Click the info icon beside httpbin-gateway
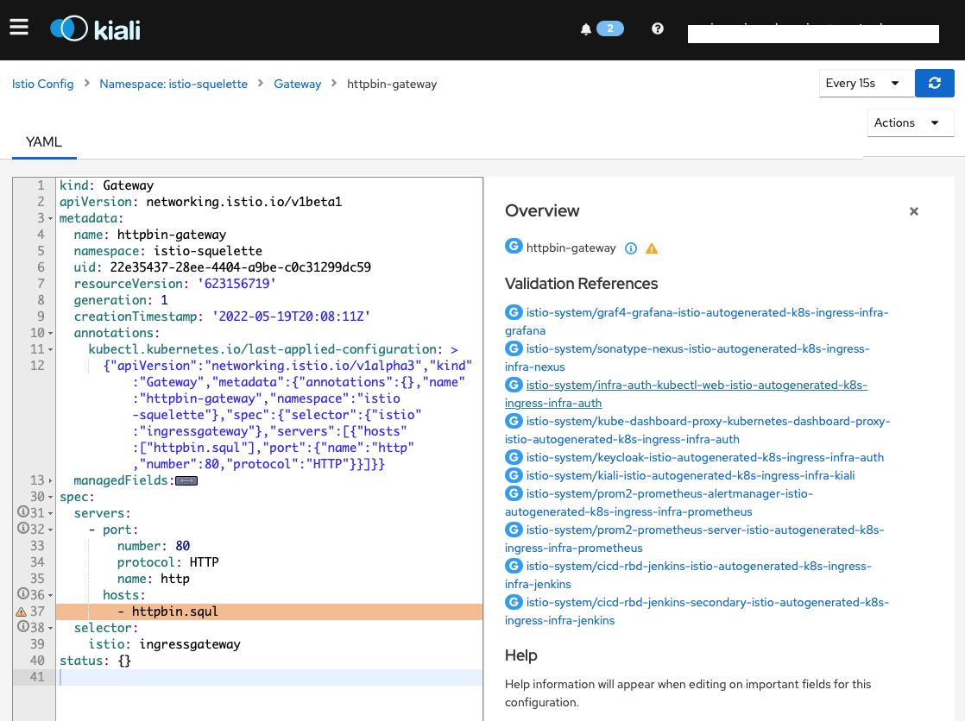Screen dimensions: 965x721 click(x=631, y=248)
